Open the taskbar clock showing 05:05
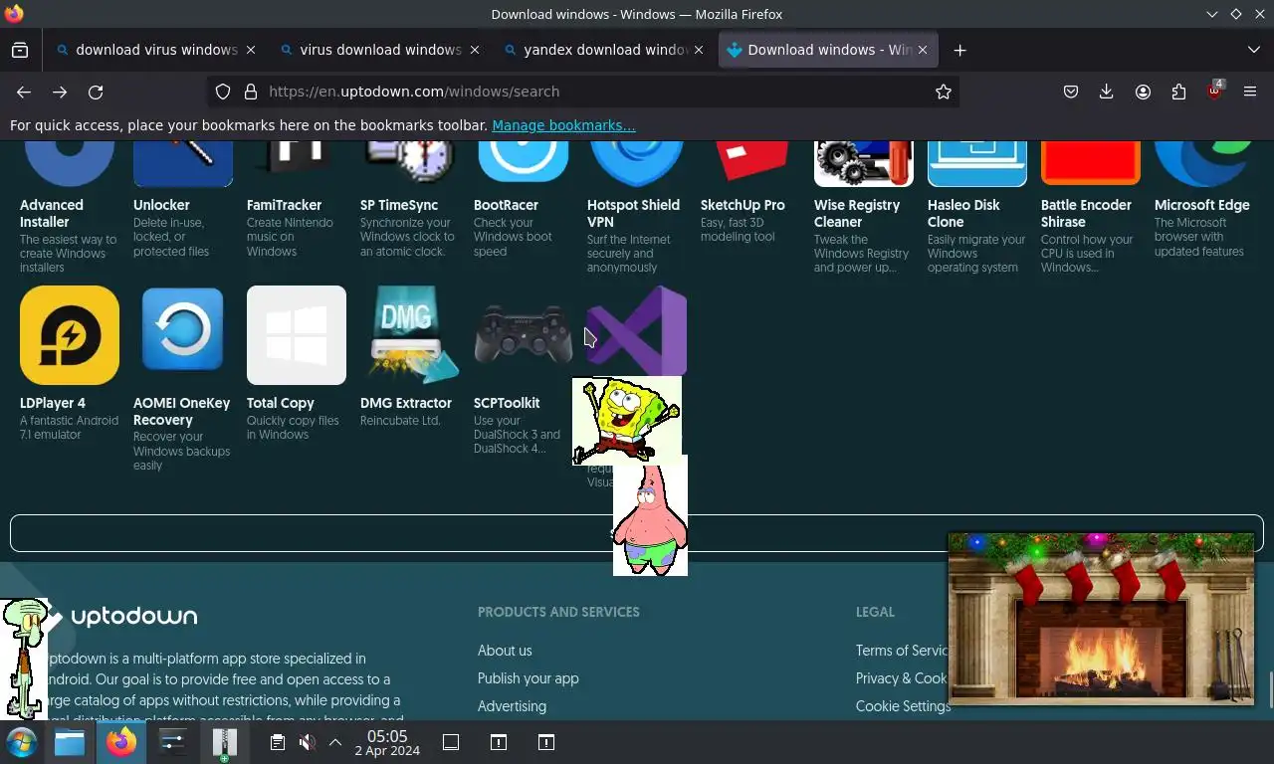Viewport: 1274px width, 764px height. point(387,742)
